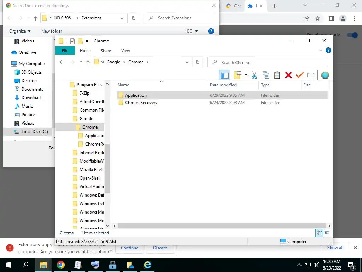
Task: Open the Home ribbon tab
Action: tap(85, 50)
